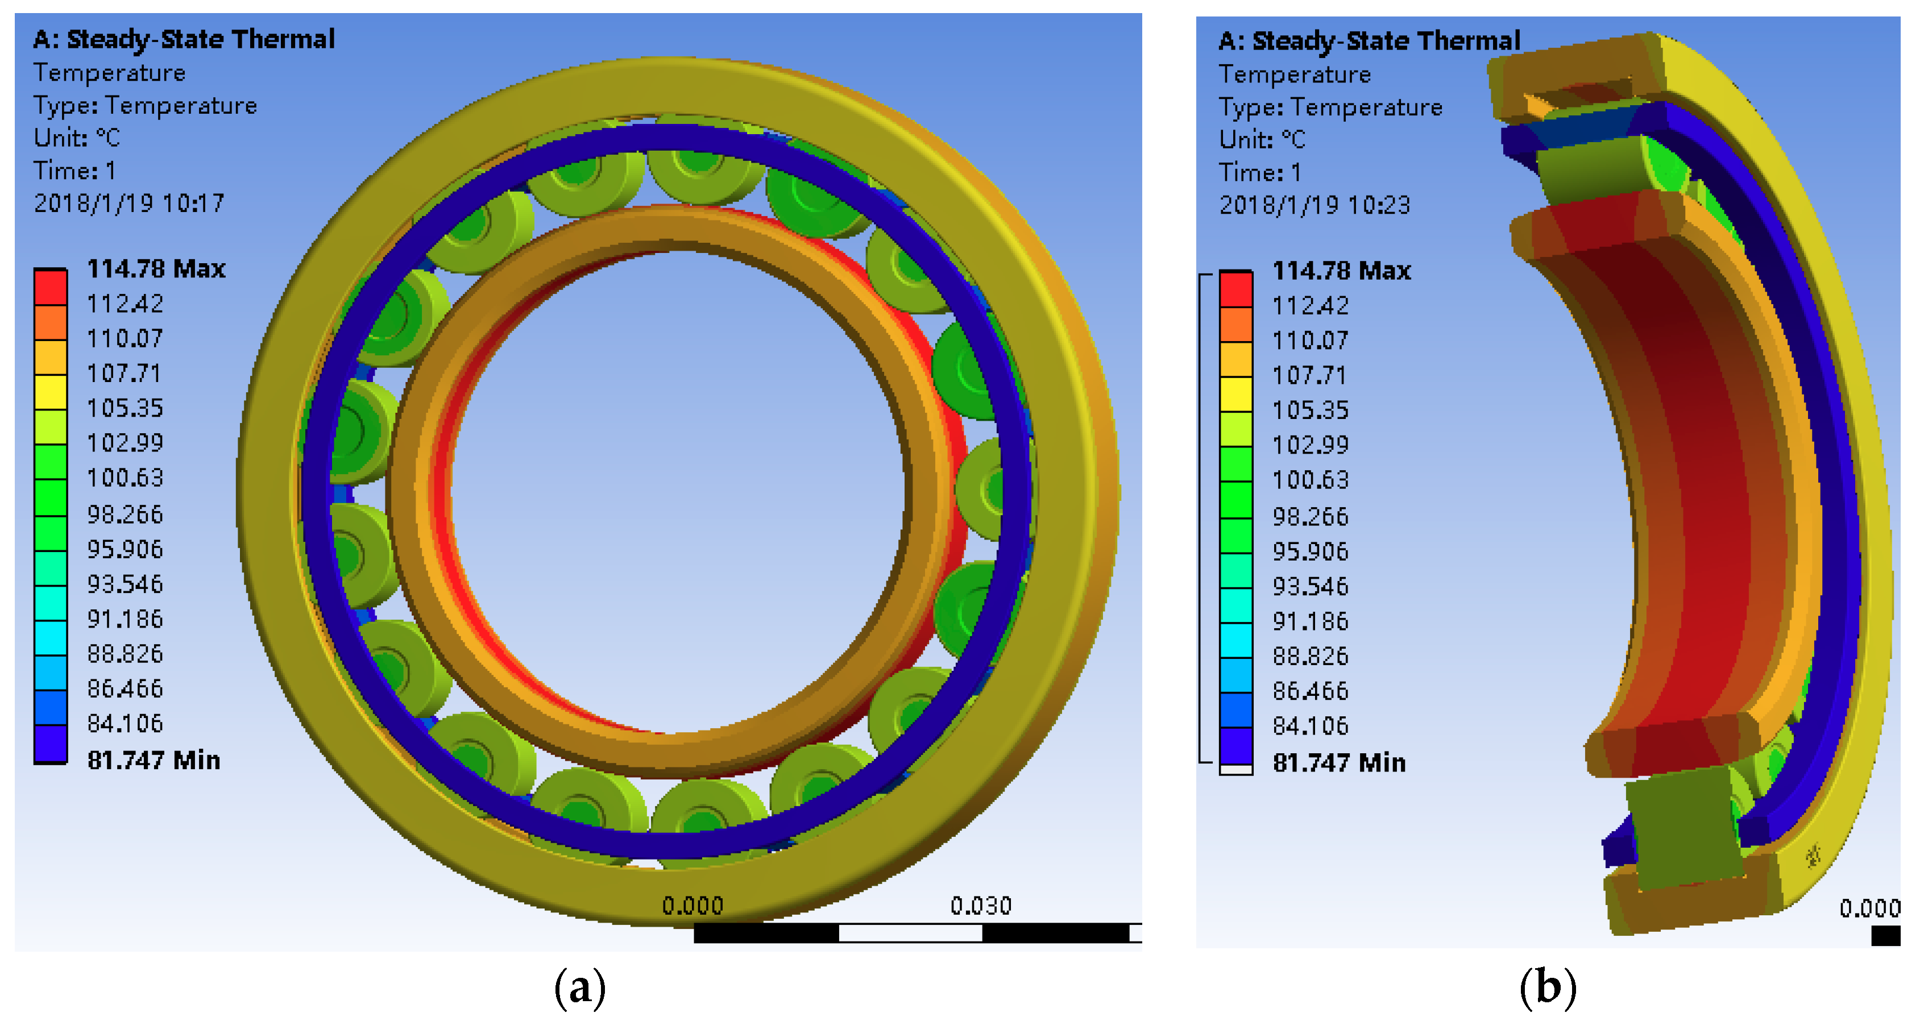Viewport: 1924px width, 1029px height.
Task: Click the cyan 88.826 band in left legend
Action: pyautogui.click(x=50, y=638)
